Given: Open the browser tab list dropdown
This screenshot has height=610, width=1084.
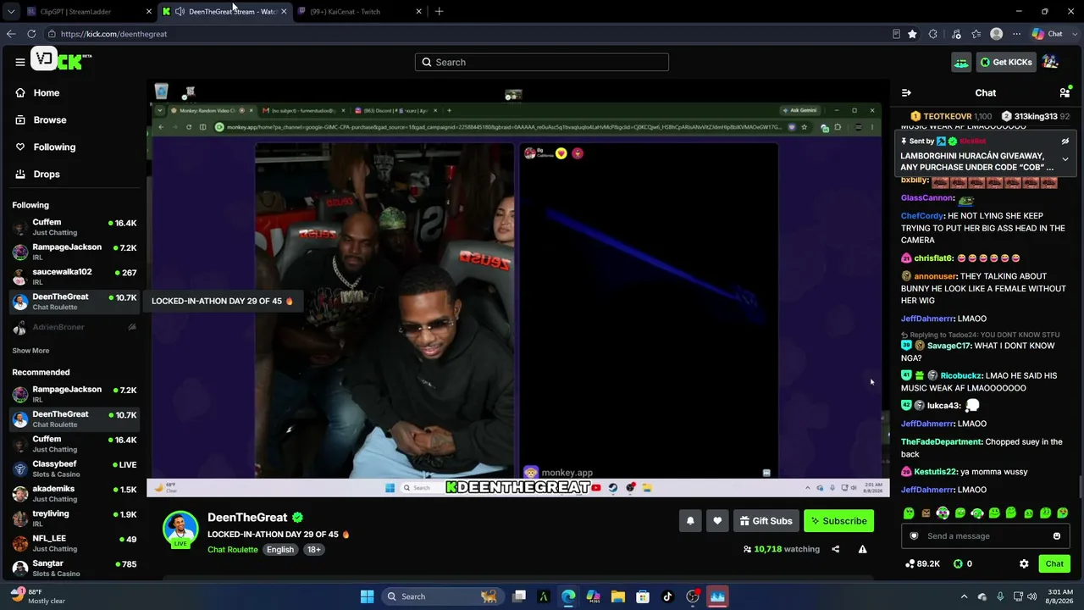Looking at the screenshot, I should coord(11,12).
